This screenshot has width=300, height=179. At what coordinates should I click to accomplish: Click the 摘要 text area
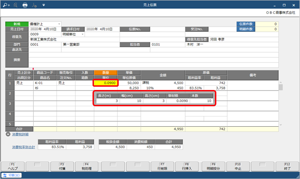coord(153,60)
